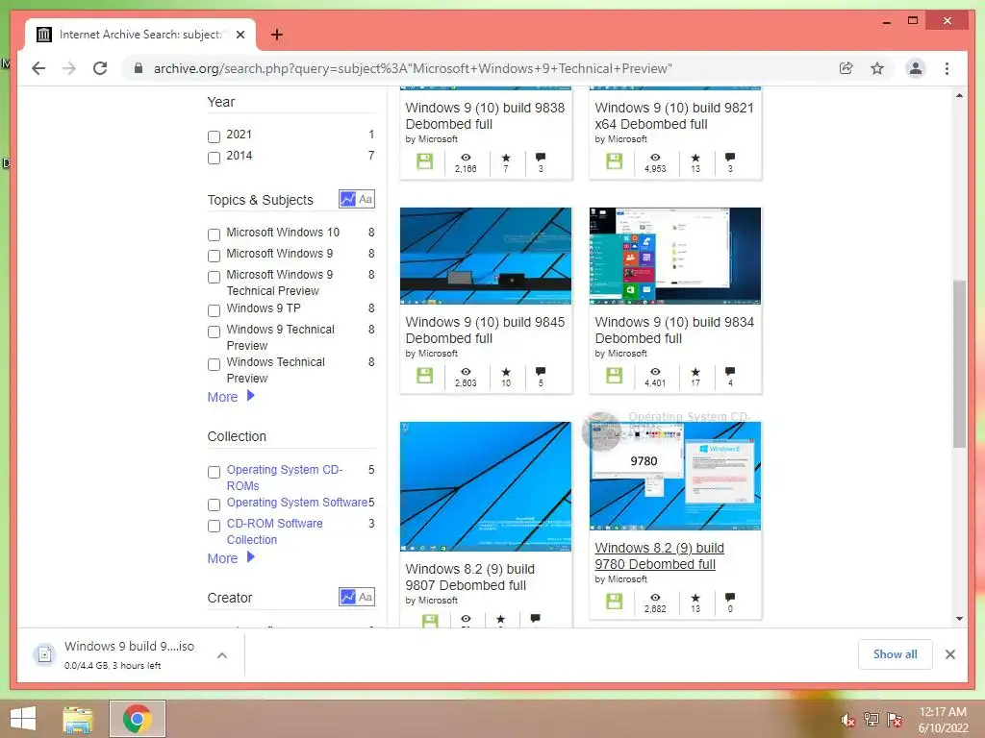The height and width of the screenshot is (738, 985).
Task: Click software floppy icon on build 9780 card
Action: (x=615, y=602)
